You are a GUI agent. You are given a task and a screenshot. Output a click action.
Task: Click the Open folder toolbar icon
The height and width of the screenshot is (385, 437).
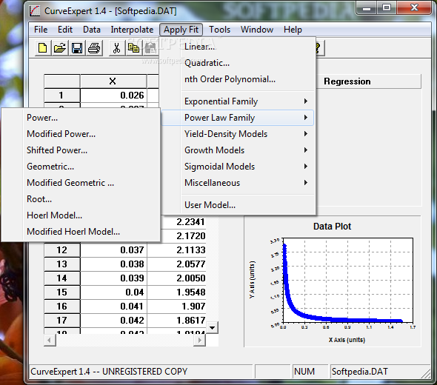[x=60, y=48]
